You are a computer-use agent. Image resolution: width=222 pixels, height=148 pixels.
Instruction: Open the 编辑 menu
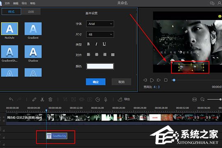[x=16, y=3]
